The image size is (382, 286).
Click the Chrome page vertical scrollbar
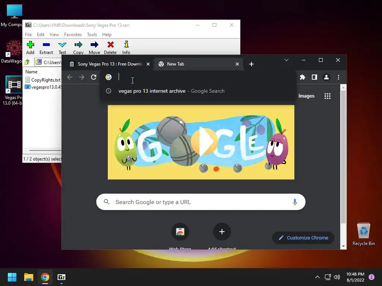click(343, 157)
